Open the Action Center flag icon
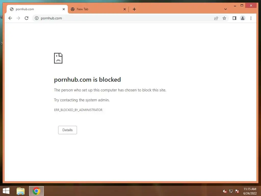The height and width of the screenshot is (196, 261). [x=237, y=191]
